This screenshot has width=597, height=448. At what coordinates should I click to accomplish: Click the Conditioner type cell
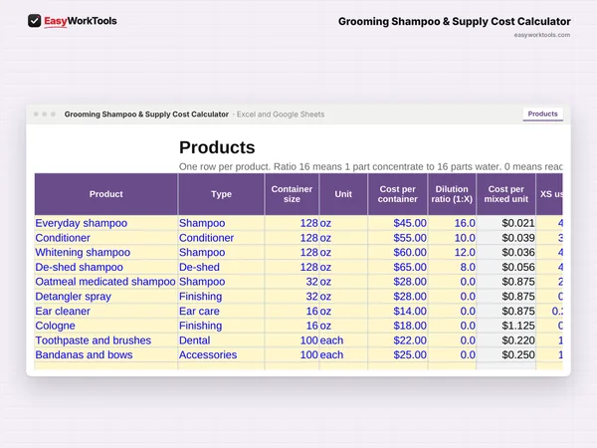(x=221, y=238)
